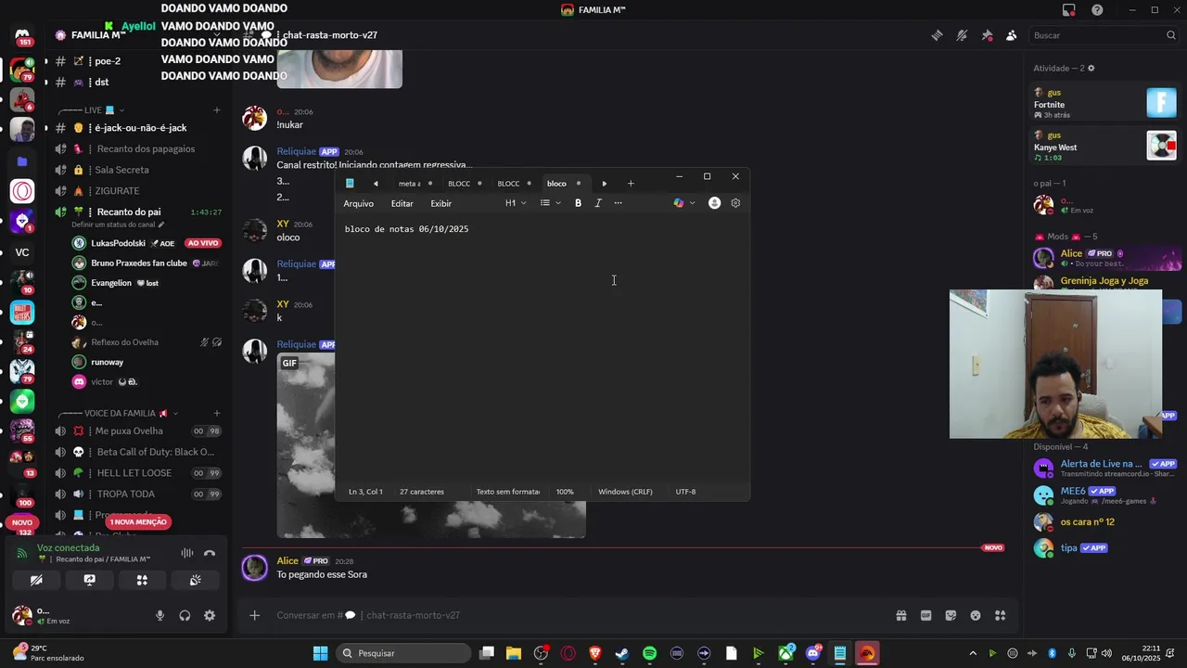This screenshot has width=1187, height=668.
Task: Open the gift icon in chat bar
Action: tap(900, 615)
